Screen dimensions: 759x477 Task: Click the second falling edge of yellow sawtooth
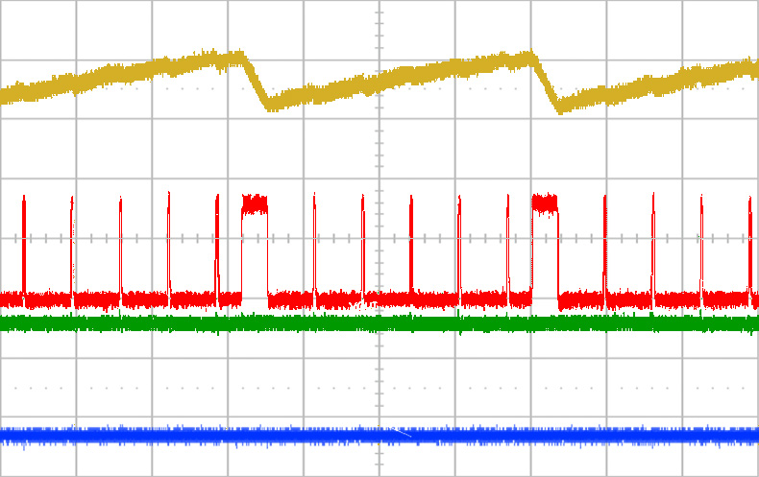click(545, 83)
